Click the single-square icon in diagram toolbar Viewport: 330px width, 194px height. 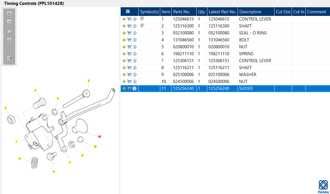[9, 40]
